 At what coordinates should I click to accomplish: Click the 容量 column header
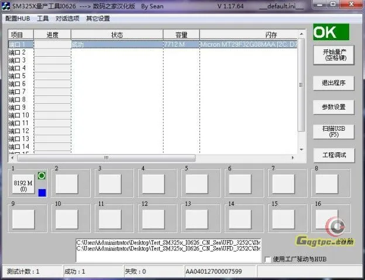181,35
